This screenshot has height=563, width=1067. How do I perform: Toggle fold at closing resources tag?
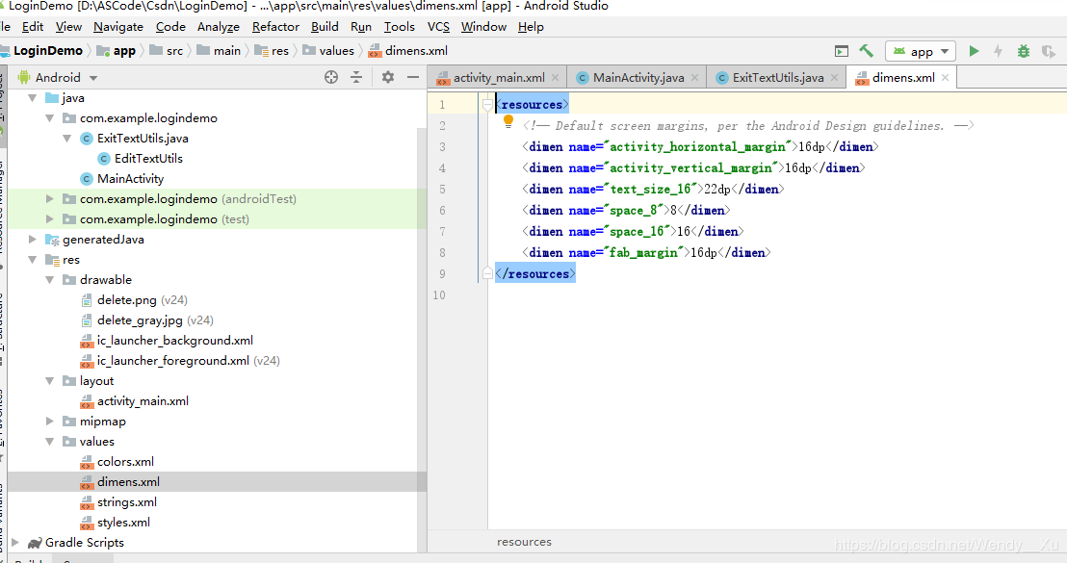click(x=487, y=274)
